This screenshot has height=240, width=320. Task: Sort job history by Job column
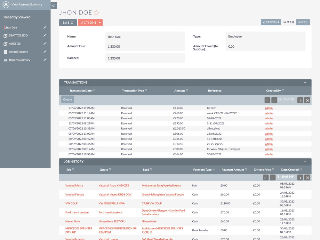tap(70, 170)
